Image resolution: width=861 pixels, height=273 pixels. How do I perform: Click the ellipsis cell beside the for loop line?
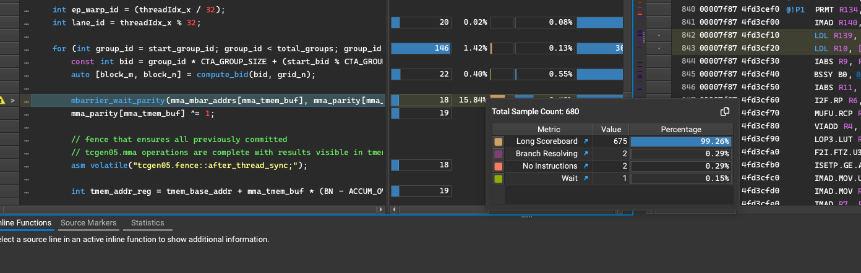pos(26,48)
